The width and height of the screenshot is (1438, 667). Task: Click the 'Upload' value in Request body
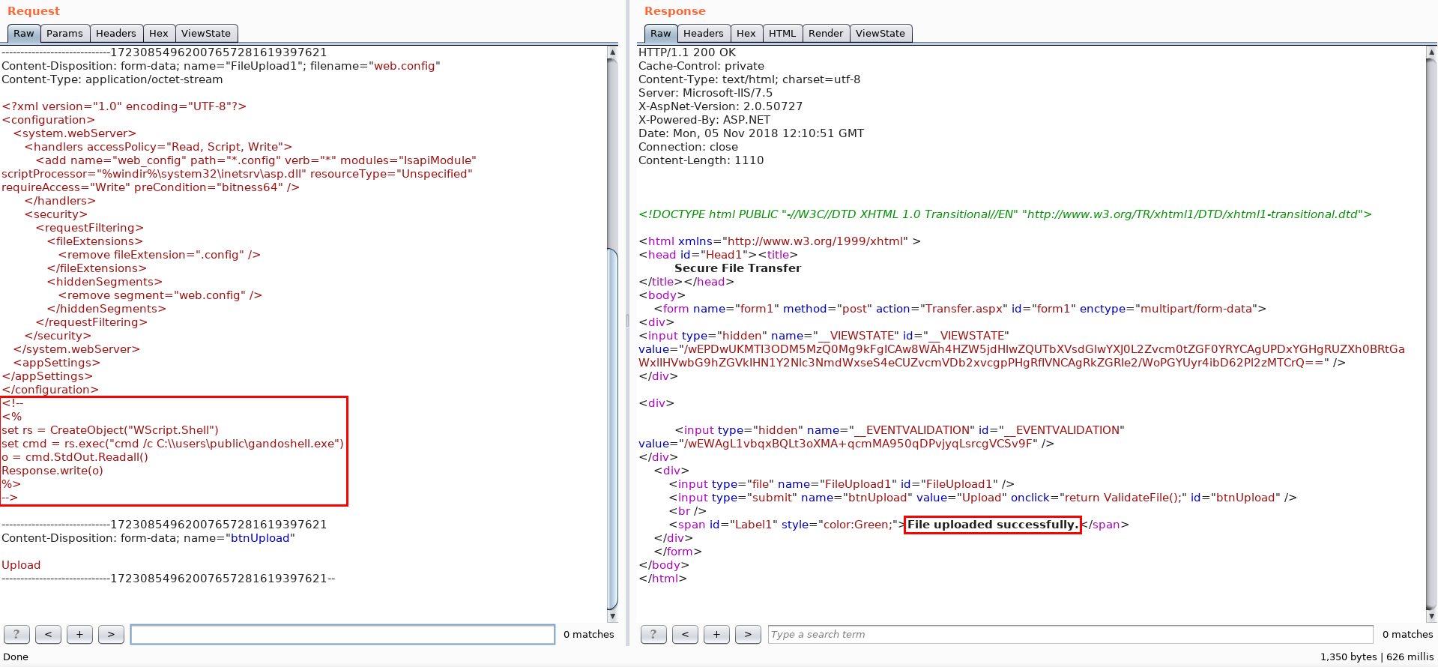click(x=21, y=565)
